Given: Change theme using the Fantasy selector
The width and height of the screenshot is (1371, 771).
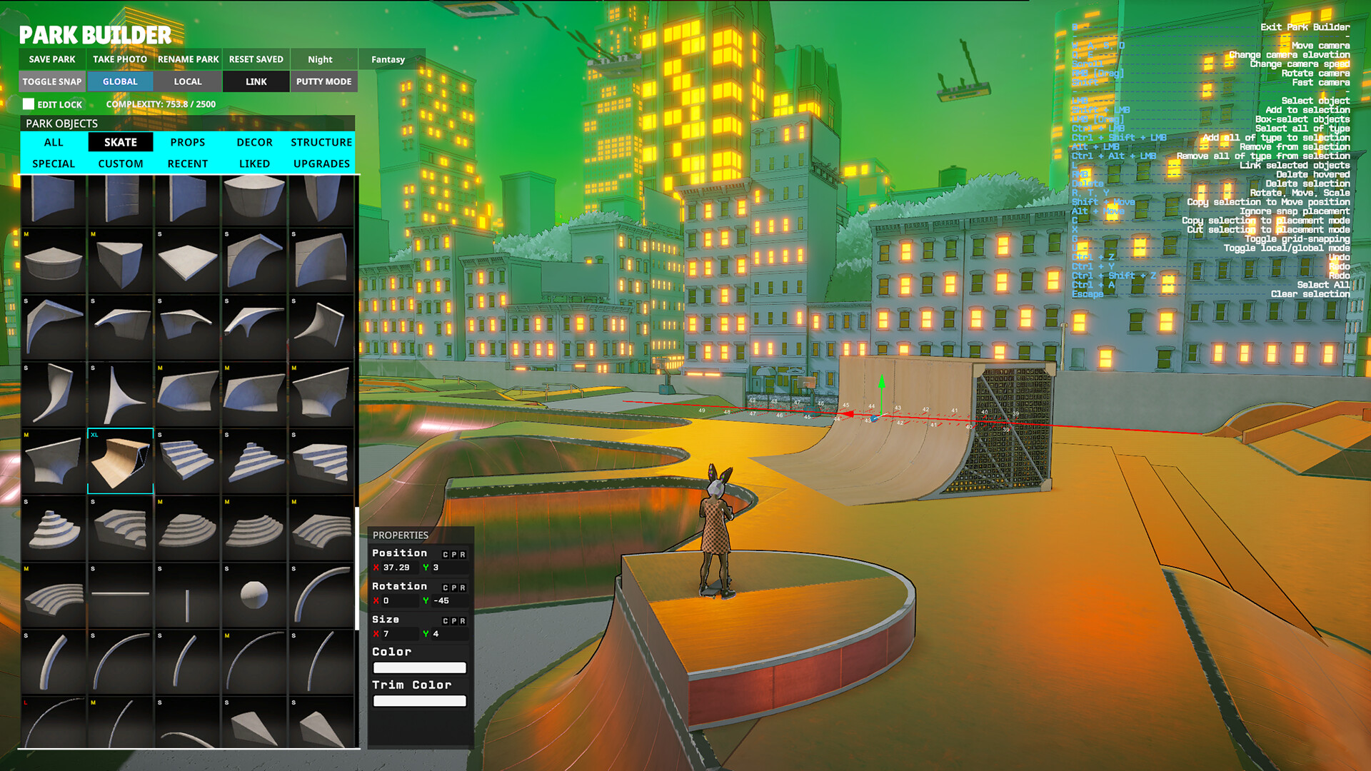Looking at the screenshot, I should pos(386,59).
